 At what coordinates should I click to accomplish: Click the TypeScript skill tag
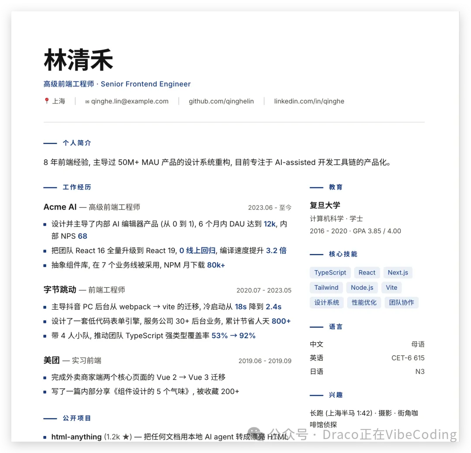coord(330,272)
